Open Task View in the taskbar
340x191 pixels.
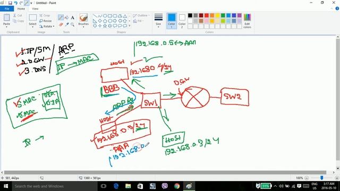point(104,186)
